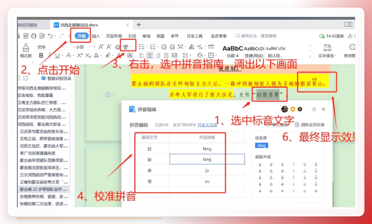
Task: Undo the last action
Action: pos(50,36)
